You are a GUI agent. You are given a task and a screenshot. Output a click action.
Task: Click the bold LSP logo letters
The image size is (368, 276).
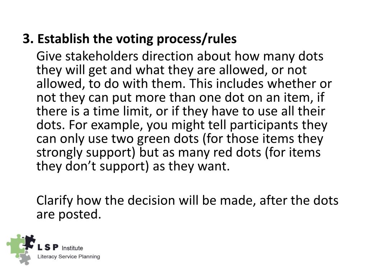click(x=48, y=247)
